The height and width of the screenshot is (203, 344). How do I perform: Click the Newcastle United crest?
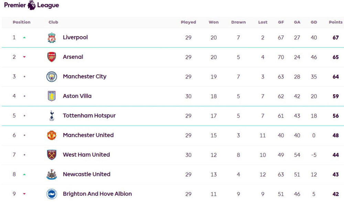tap(52, 174)
